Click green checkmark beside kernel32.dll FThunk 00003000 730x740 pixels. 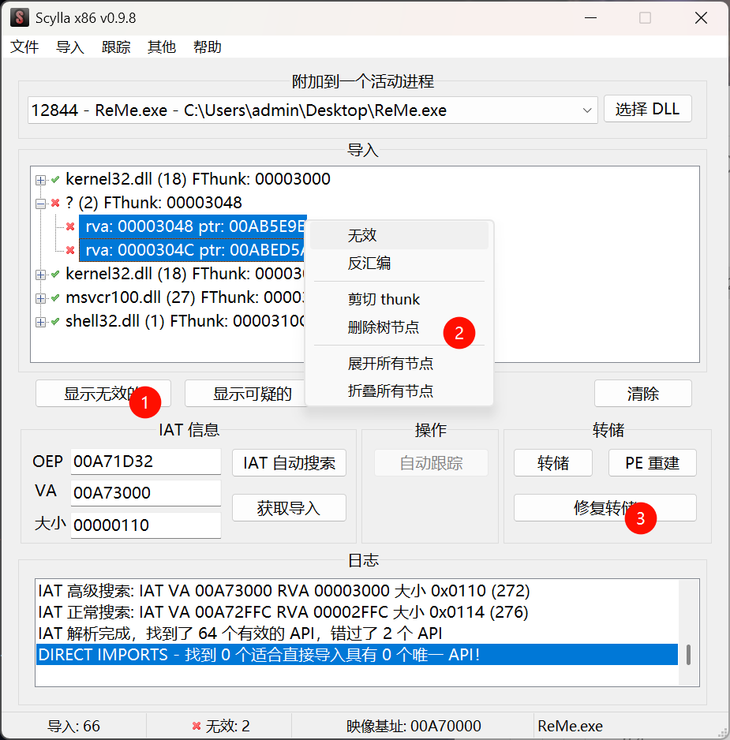[x=55, y=180]
